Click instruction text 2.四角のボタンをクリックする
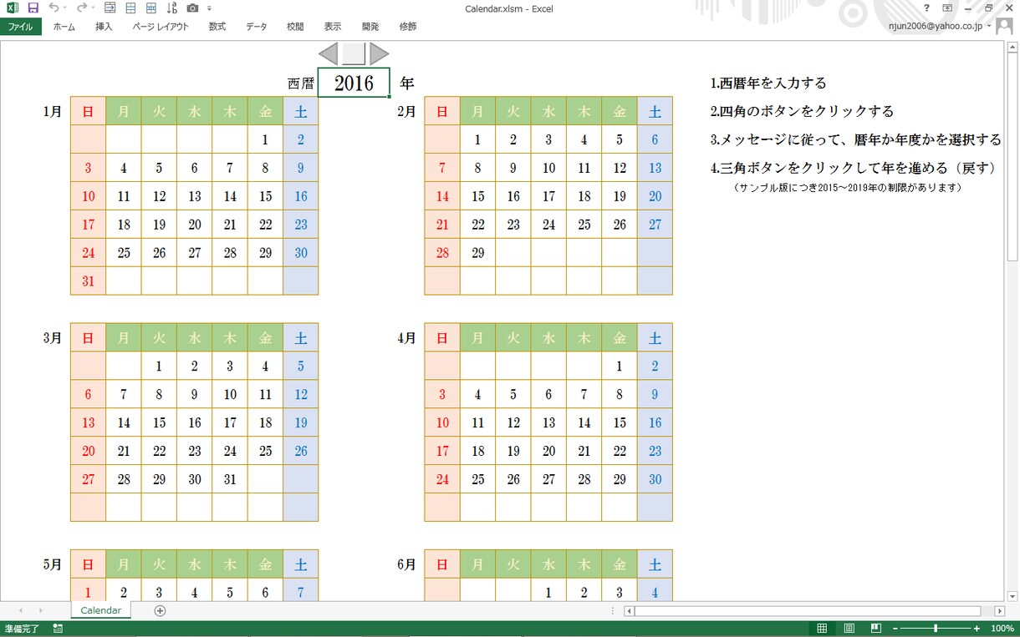The image size is (1020, 637). (803, 111)
